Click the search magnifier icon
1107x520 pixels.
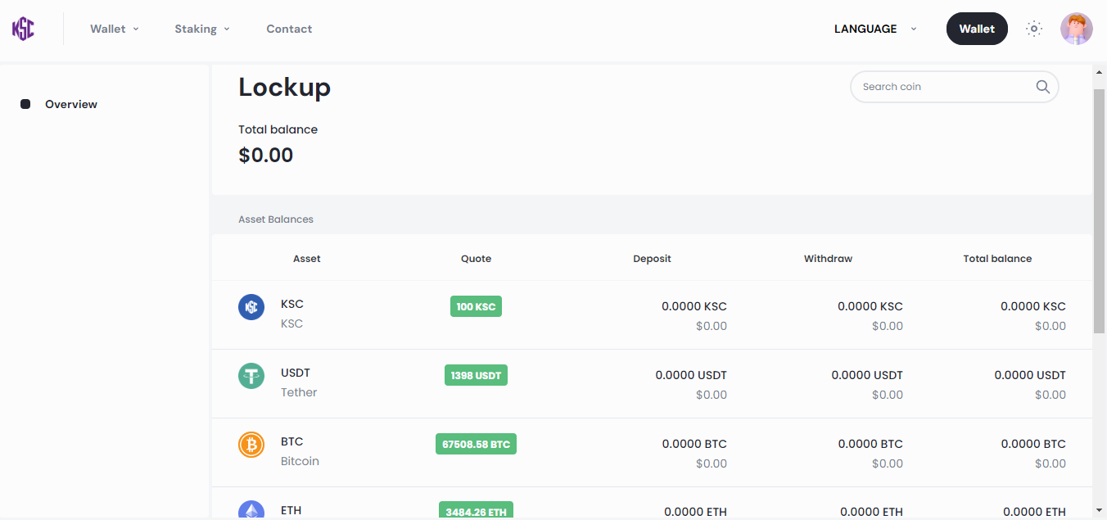[1042, 87]
